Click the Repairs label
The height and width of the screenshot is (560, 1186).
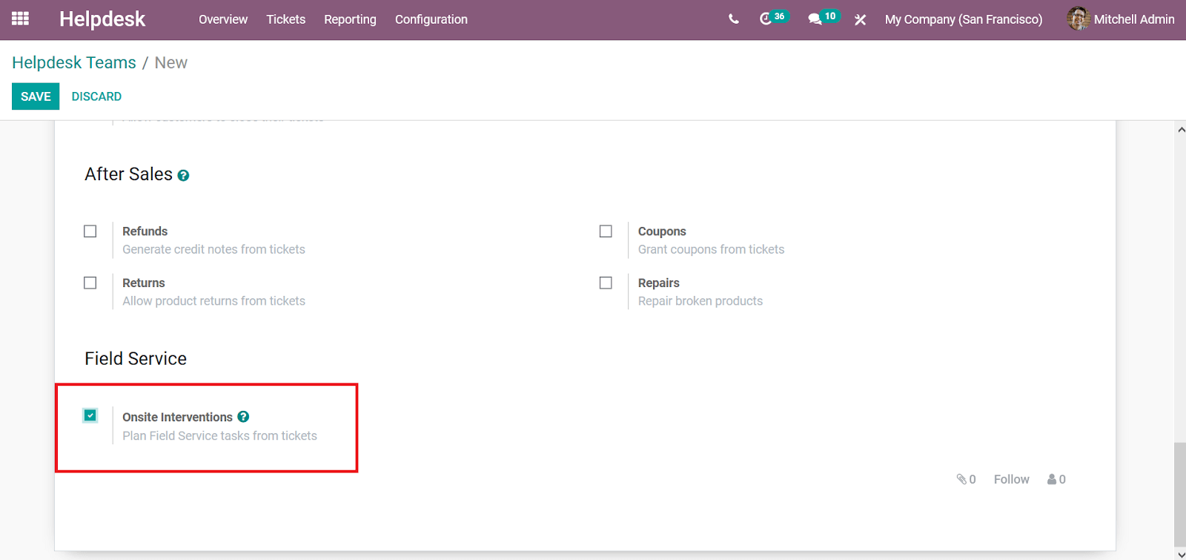pos(659,283)
